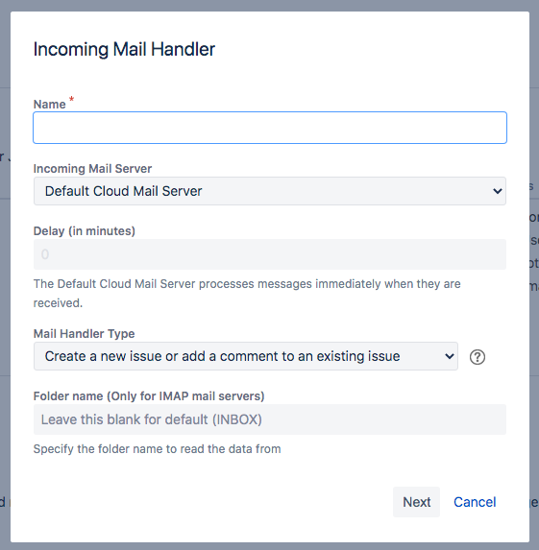539x550 pixels.
Task: Click the Next button
Action: pos(416,502)
